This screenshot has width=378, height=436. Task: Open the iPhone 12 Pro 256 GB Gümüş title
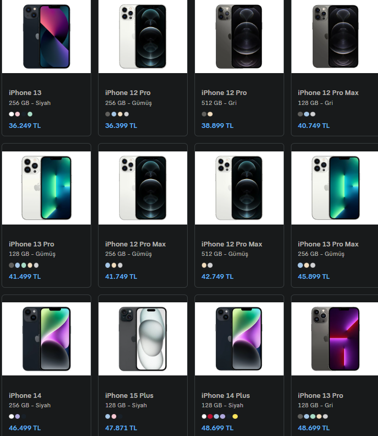128,92
